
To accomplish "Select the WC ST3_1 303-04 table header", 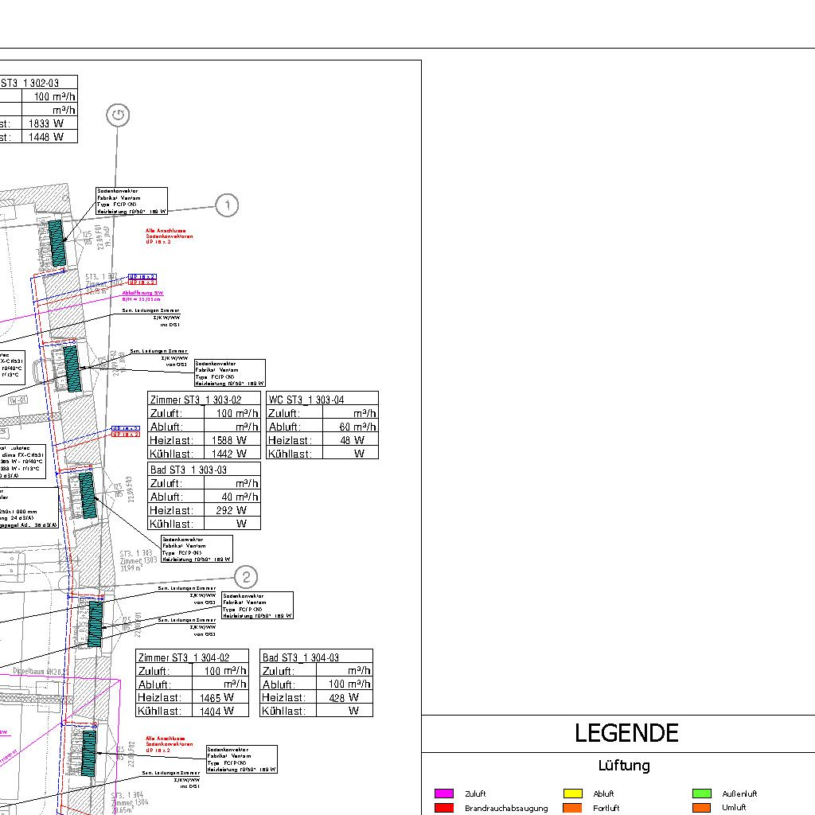I will point(322,400).
